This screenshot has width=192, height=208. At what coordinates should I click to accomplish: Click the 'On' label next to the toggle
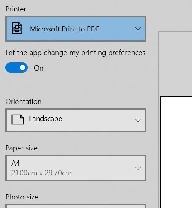tap(39, 68)
